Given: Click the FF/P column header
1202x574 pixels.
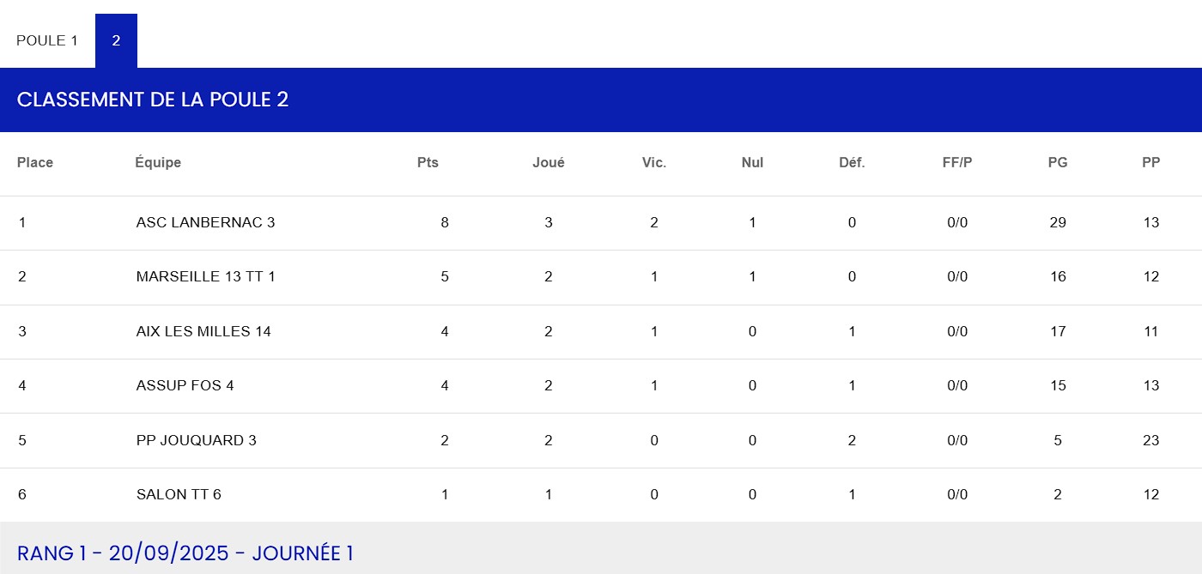Looking at the screenshot, I should click(957, 162).
